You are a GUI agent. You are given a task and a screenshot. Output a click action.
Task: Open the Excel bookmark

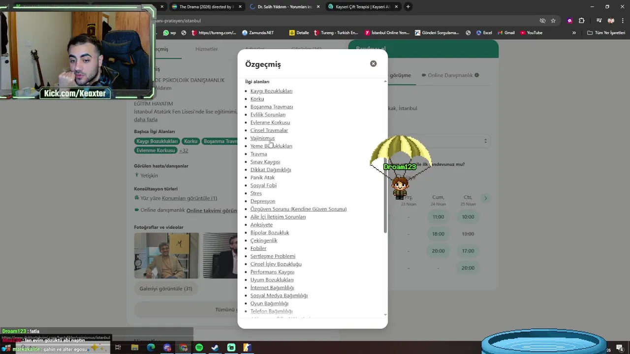tap(484, 33)
